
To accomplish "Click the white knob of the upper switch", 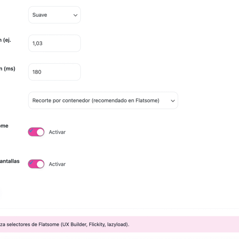I will (40, 132).
